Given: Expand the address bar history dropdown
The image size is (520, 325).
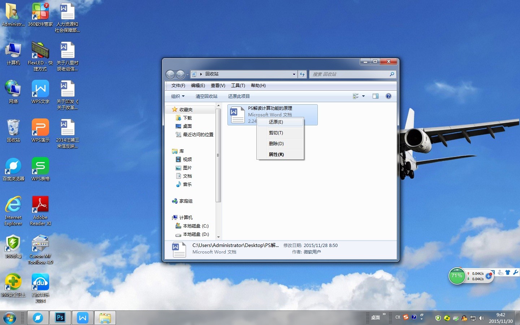Looking at the screenshot, I should [294, 74].
